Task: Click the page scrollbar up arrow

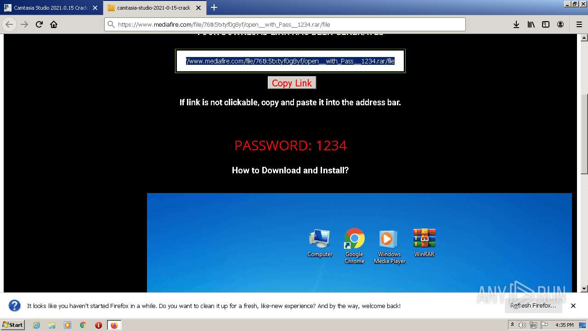Action: 584,37
